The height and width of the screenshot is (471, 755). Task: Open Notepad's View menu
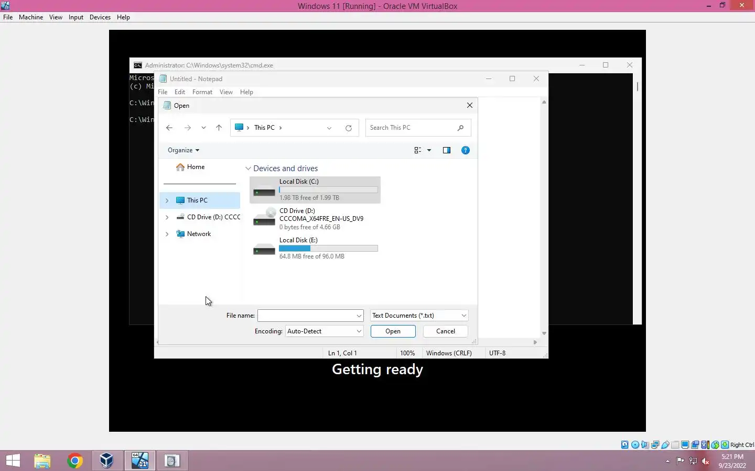pyautogui.click(x=226, y=92)
